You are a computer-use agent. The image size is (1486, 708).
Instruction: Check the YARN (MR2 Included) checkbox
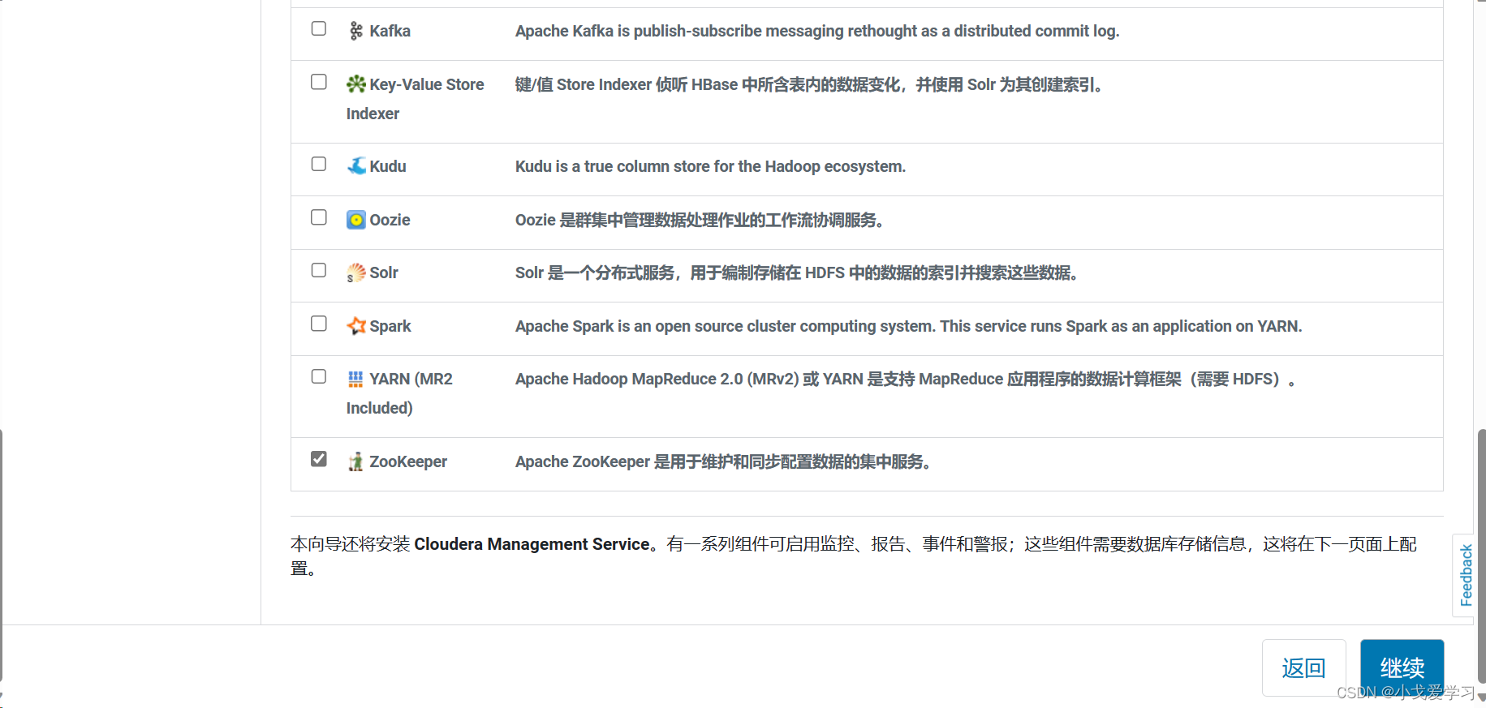[319, 376]
